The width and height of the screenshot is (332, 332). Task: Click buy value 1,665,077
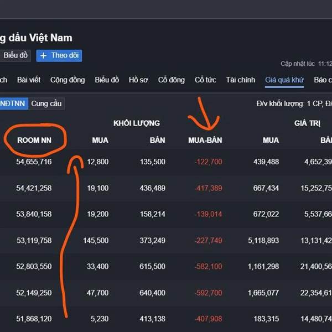coord(263,293)
